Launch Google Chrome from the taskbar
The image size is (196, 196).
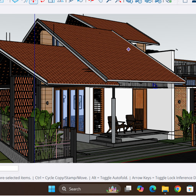(178, 189)
